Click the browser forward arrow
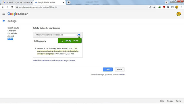The image size is (184, 104). coord(7,7)
